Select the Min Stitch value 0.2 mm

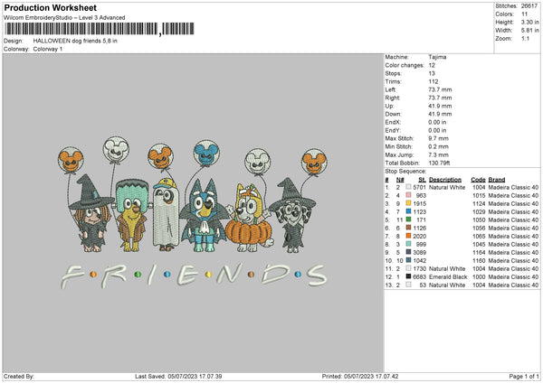[x=438, y=146]
